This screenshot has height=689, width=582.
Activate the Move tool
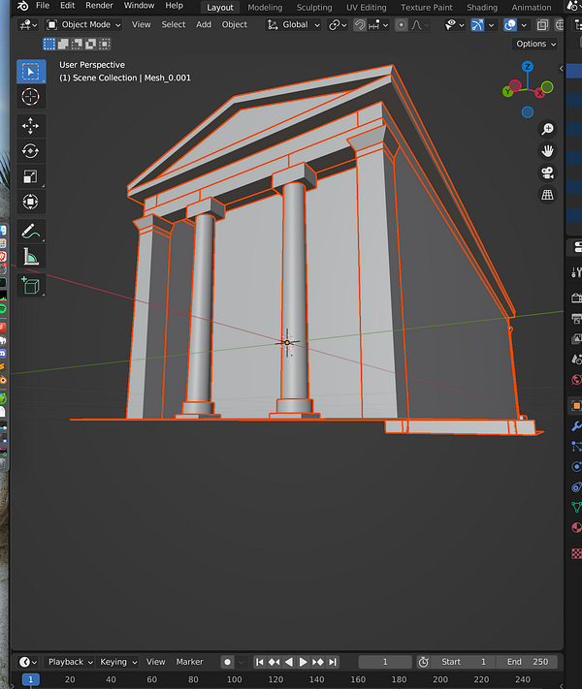30,126
